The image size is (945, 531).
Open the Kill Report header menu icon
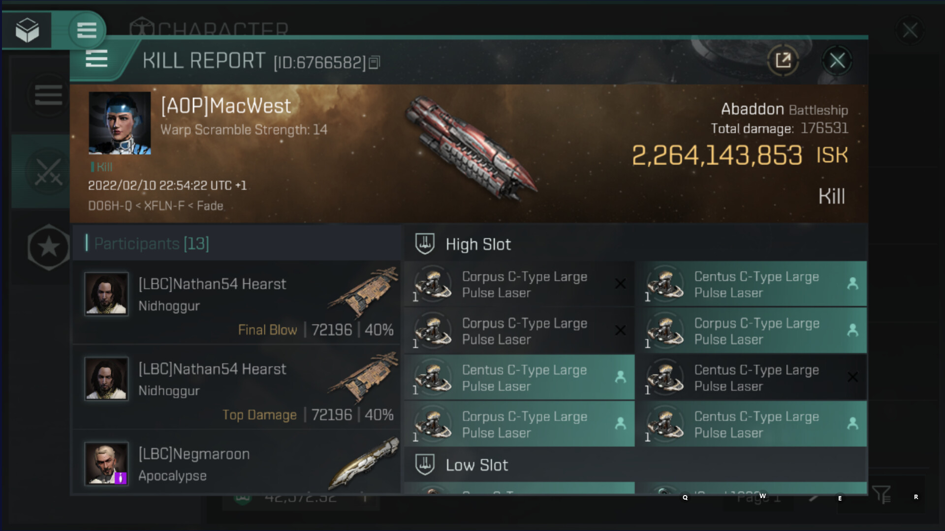click(x=96, y=59)
